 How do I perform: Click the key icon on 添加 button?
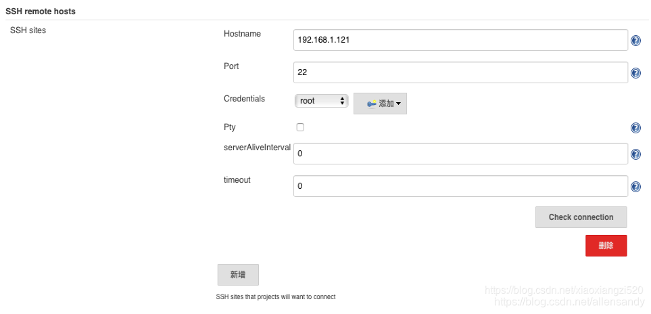pyautogui.click(x=372, y=104)
